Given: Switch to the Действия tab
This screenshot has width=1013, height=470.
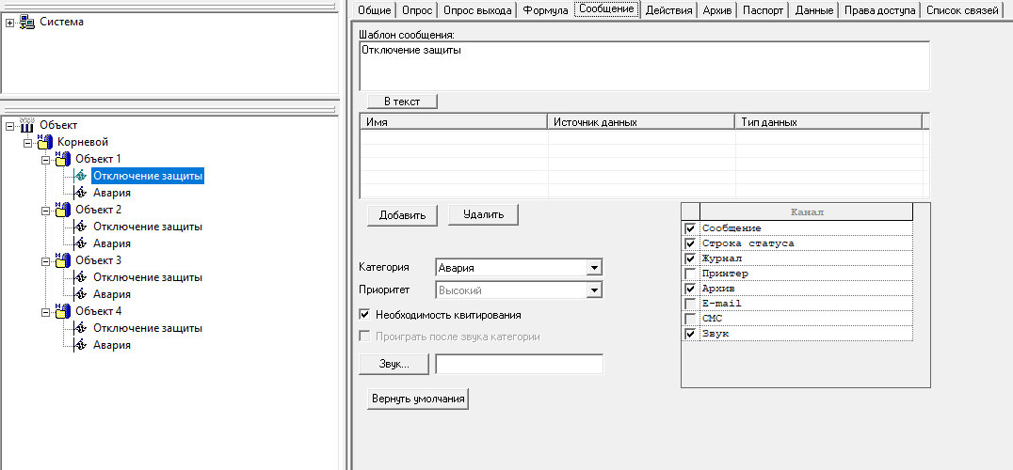Looking at the screenshot, I should (x=669, y=10).
